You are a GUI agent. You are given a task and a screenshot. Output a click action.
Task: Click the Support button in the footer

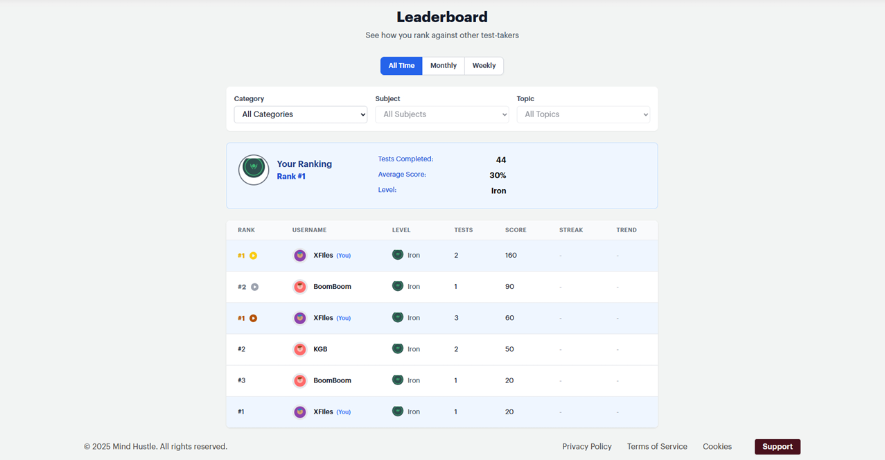[x=778, y=447]
